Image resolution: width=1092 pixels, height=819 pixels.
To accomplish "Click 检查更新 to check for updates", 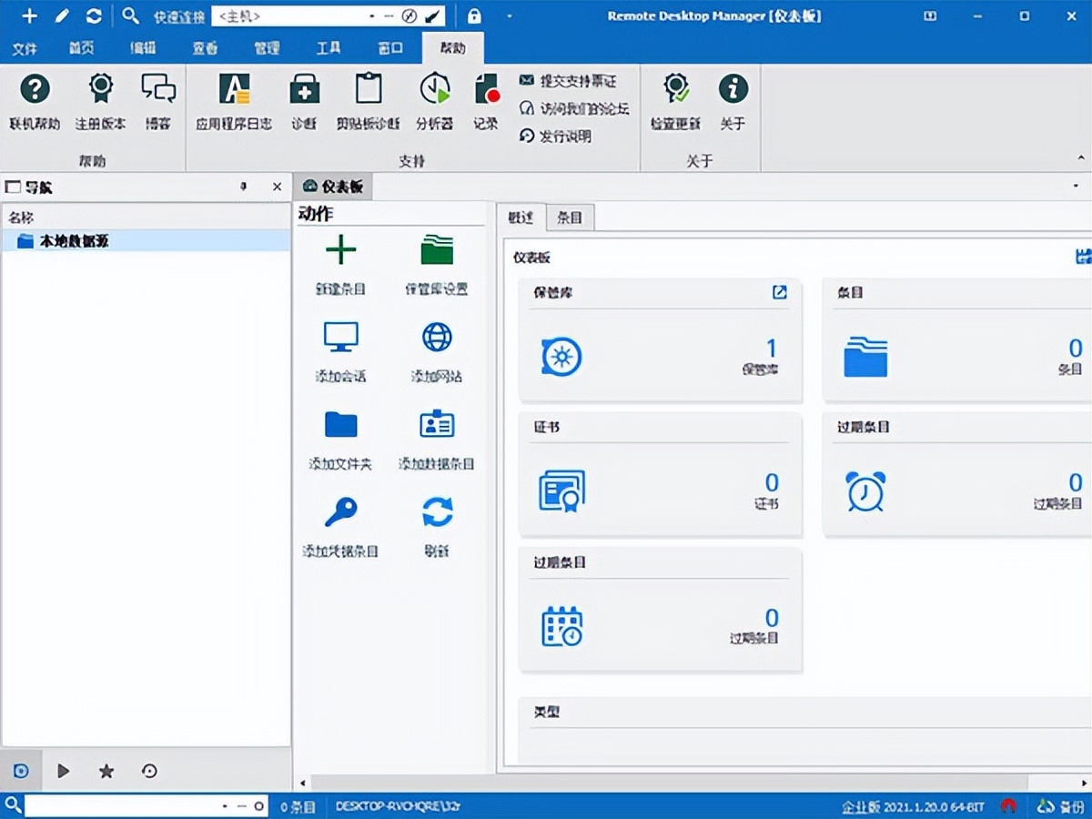I will click(675, 100).
